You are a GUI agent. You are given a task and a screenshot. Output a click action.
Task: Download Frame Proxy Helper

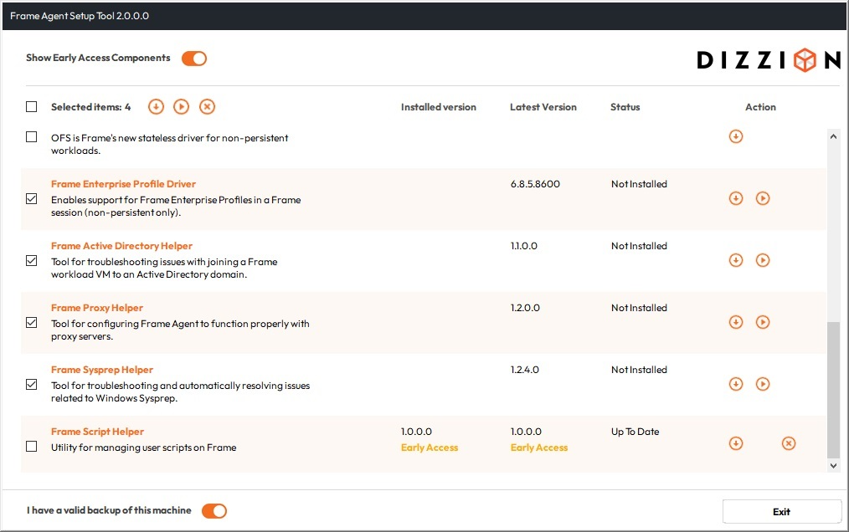click(736, 322)
